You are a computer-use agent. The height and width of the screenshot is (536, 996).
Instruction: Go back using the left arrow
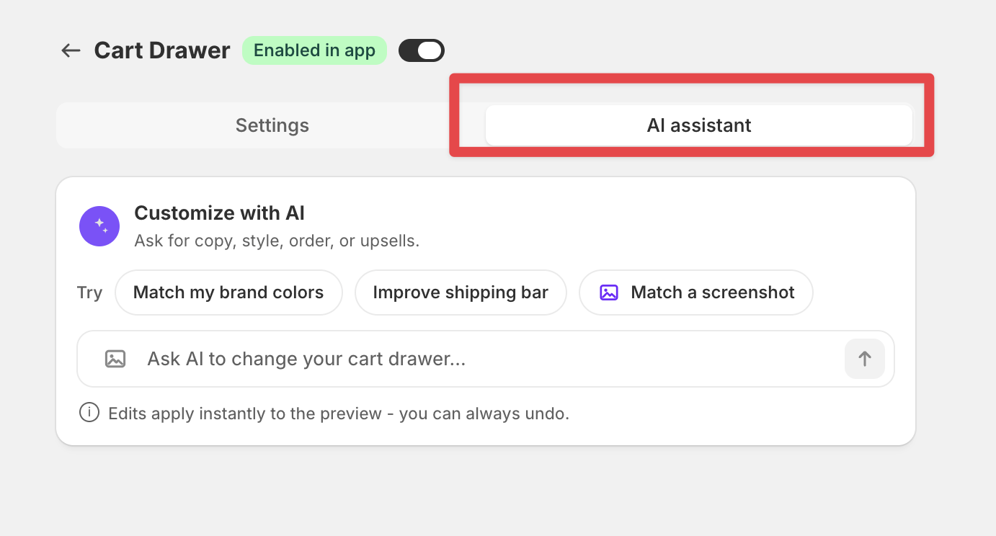[x=71, y=50]
